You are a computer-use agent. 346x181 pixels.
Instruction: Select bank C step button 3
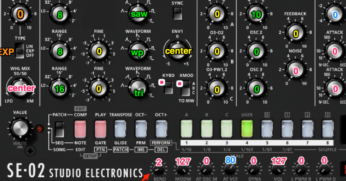click(227, 128)
